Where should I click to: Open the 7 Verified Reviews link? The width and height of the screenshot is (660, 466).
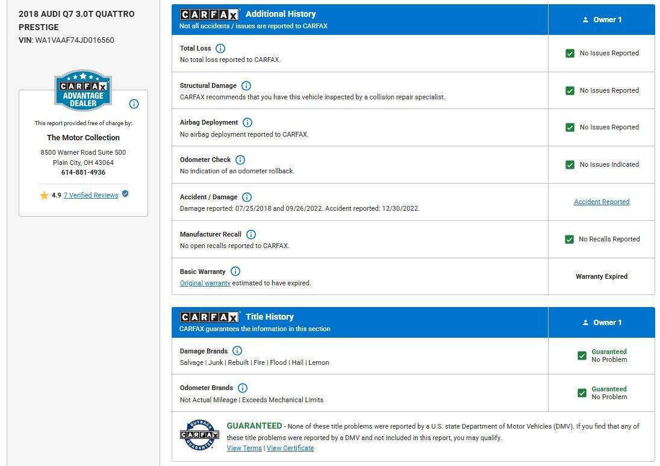(91, 195)
